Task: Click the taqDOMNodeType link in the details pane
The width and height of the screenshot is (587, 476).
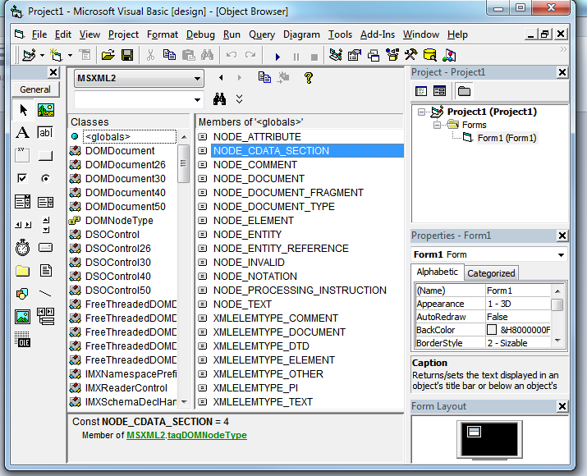Action: tap(208, 435)
